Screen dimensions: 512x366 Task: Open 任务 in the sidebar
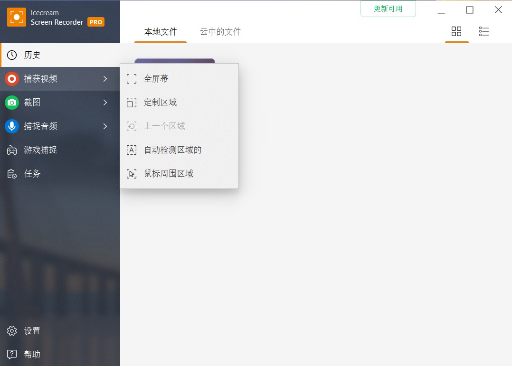tap(60, 174)
